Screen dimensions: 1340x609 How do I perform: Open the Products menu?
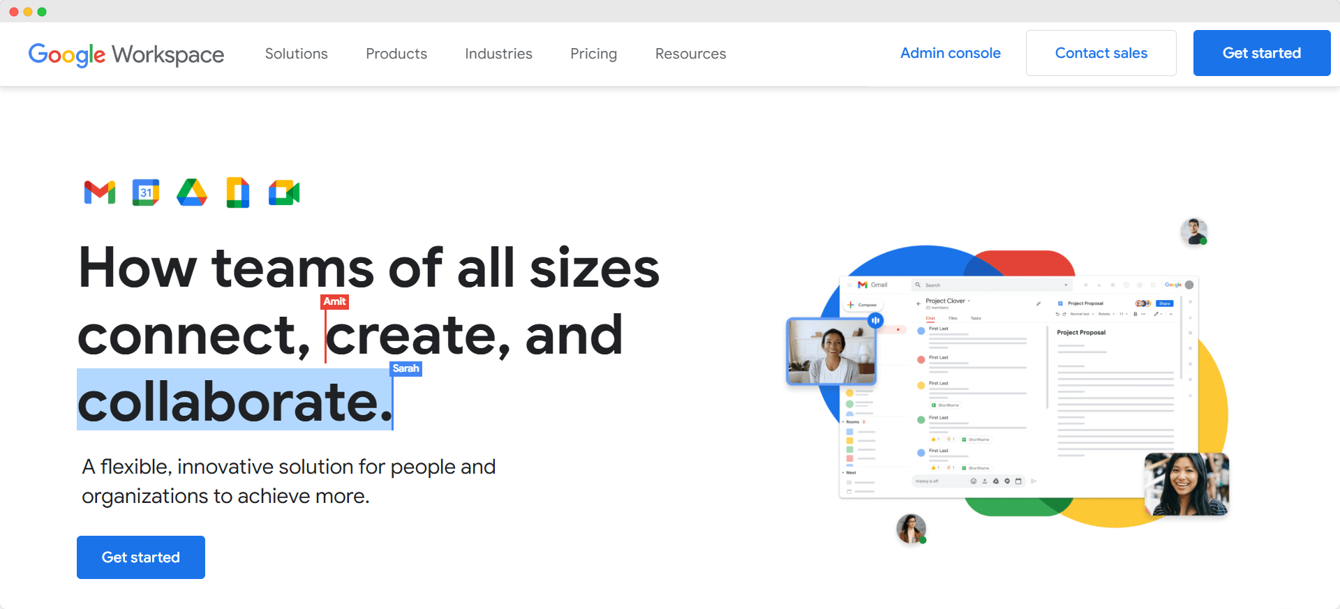396,54
